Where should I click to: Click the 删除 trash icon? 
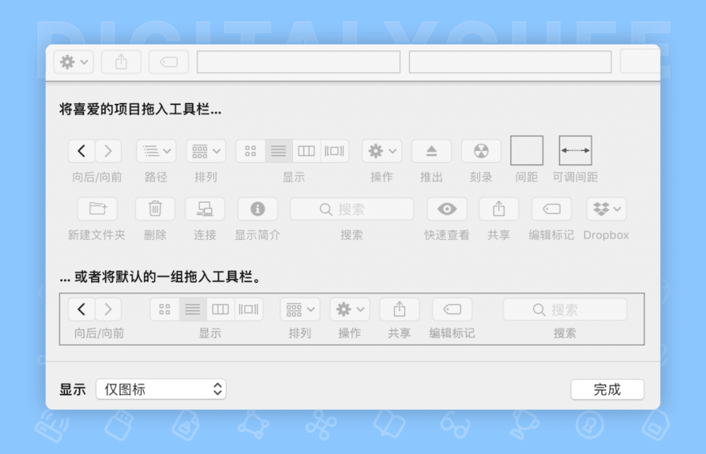point(155,209)
